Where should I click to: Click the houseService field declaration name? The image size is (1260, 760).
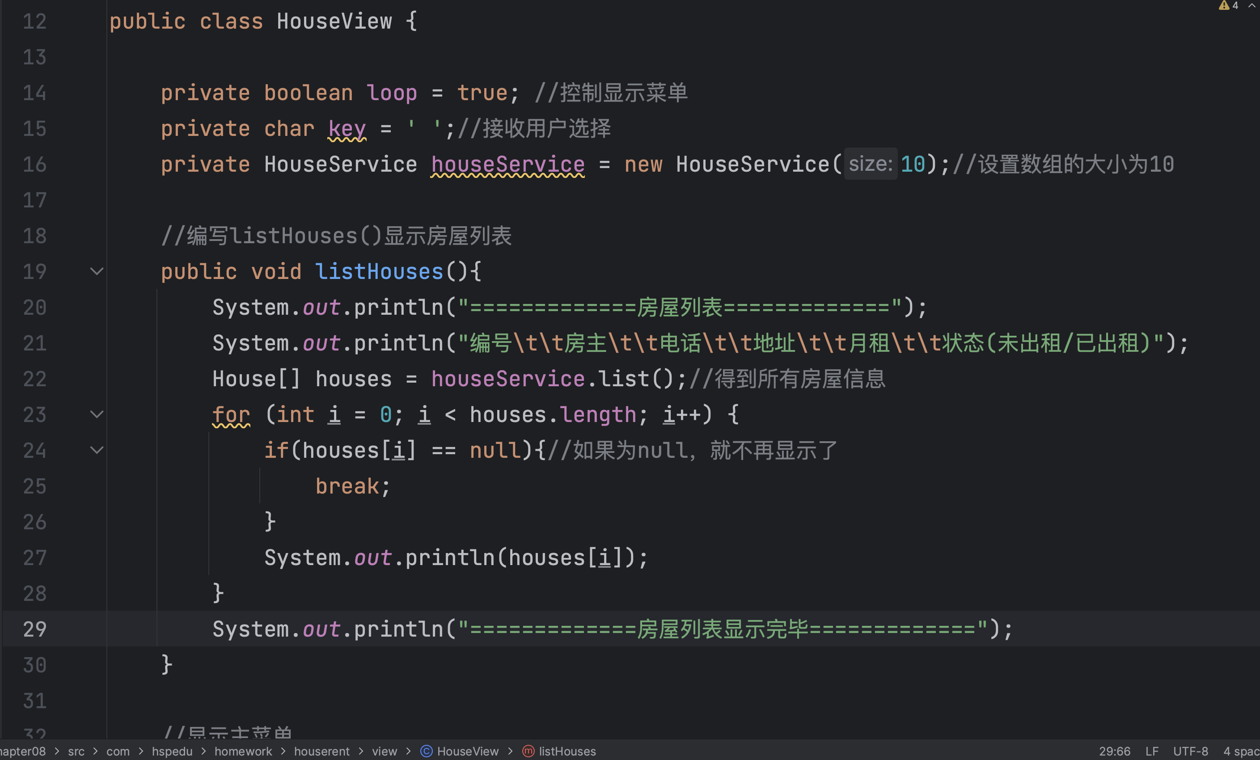(x=508, y=164)
